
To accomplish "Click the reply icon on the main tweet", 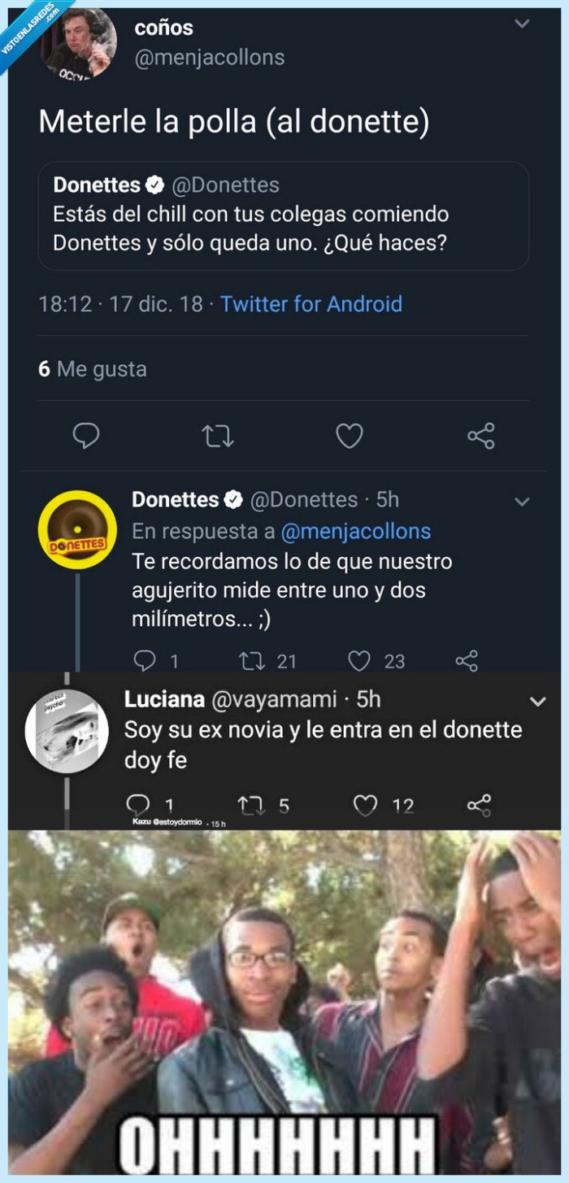I will click(x=85, y=436).
